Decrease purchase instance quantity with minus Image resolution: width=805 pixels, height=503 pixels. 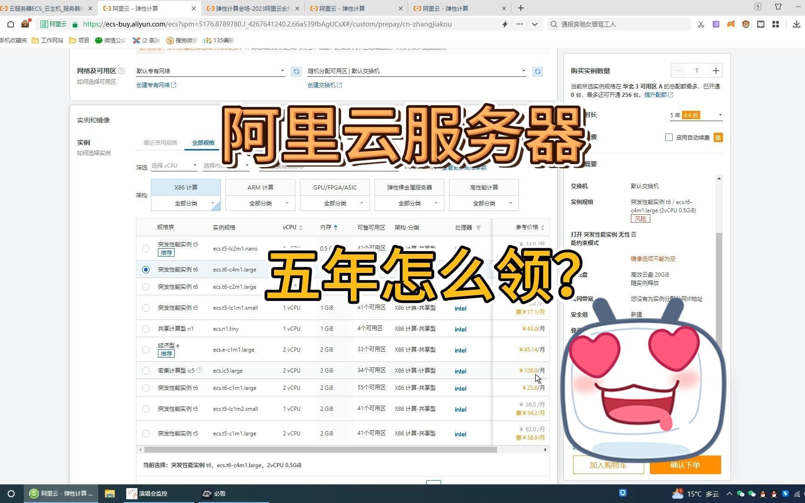point(678,71)
